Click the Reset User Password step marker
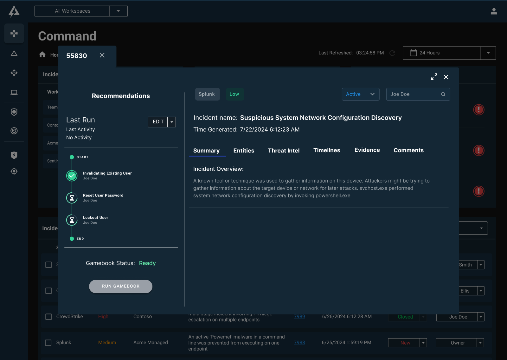This screenshot has width=507, height=360. (x=72, y=198)
